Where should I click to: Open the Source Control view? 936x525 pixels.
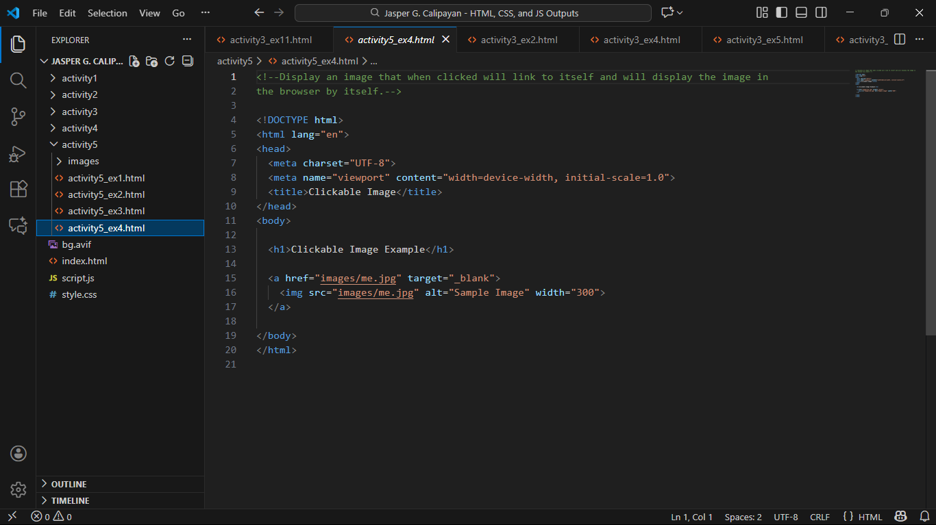tap(19, 117)
